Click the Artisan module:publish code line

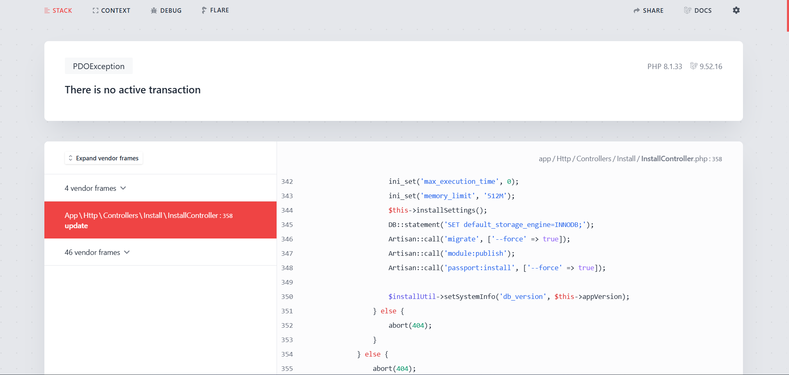[x=452, y=254]
